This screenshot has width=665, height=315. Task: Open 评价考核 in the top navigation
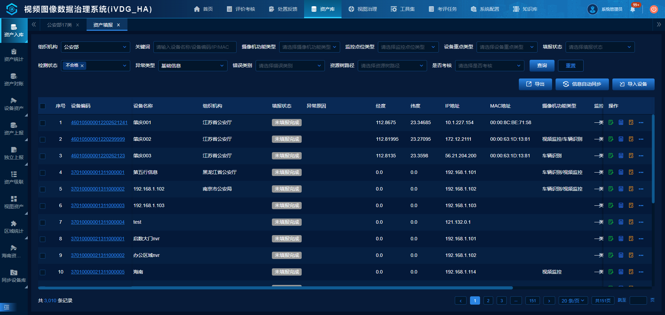241,9
